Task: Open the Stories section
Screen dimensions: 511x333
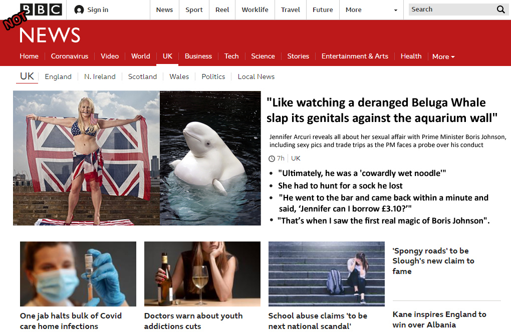Action: pyautogui.click(x=298, y=56)
